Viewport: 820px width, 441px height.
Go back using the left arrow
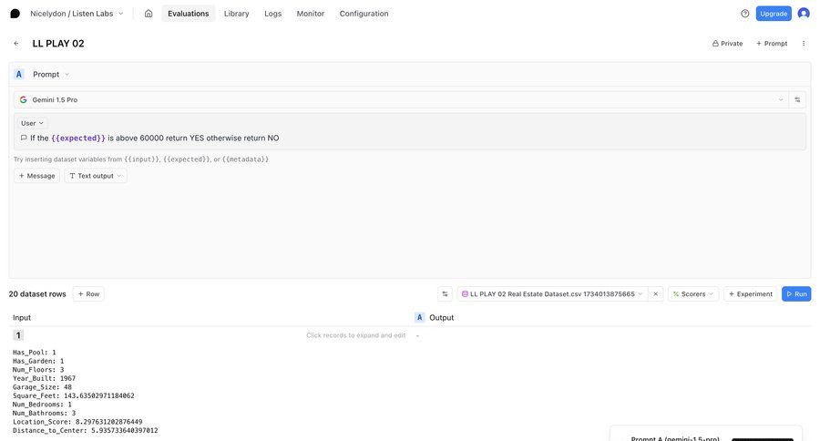click(x=16, y=44)
